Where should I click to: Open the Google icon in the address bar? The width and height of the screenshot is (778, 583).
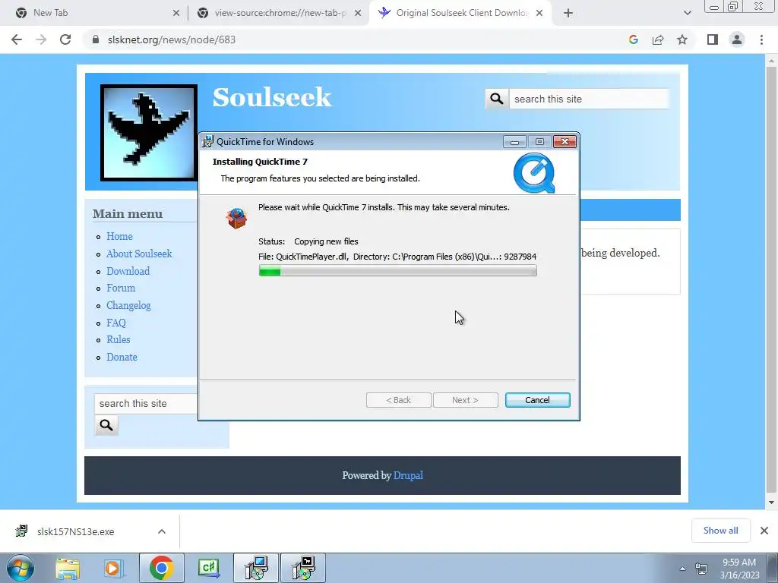(633, 39)
